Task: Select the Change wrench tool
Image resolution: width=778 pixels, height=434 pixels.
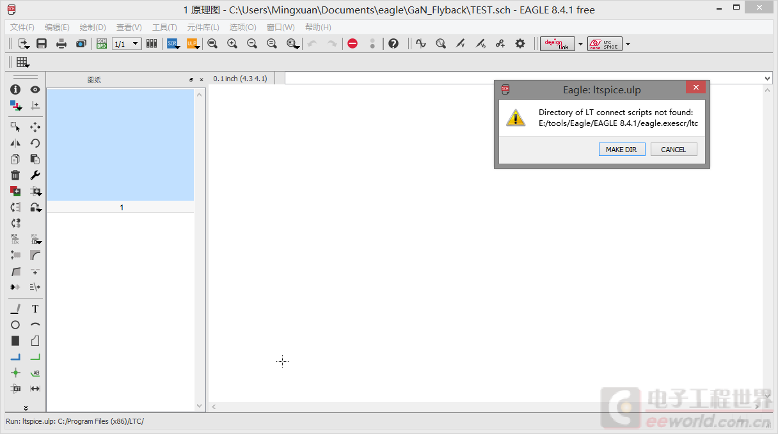Action: tap(35, 175)
